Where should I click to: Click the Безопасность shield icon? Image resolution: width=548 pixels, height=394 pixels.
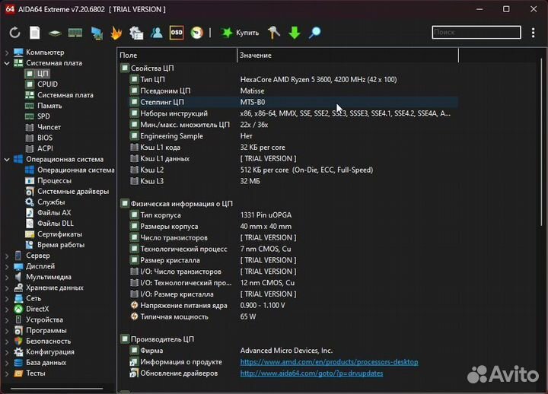point(18,342)
